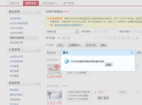Go to page 4
Screen dimensions: 142x105
[x=119, y=38]
